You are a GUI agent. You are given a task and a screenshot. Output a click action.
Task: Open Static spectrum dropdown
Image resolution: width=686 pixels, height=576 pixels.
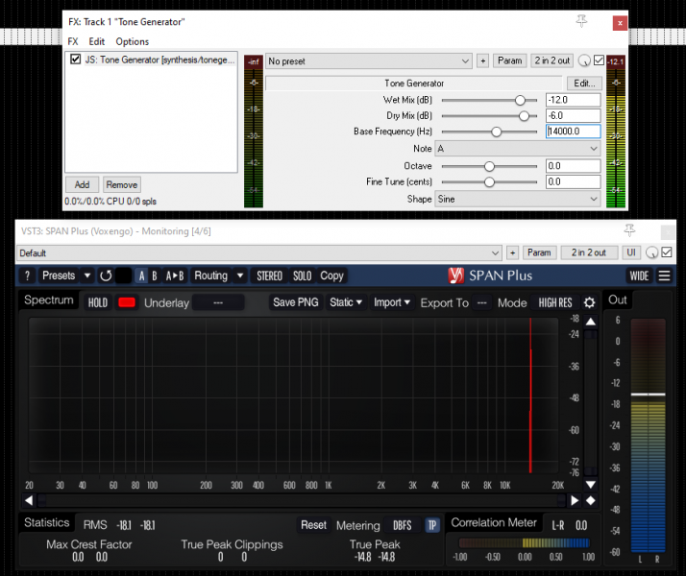(x=346, y=302)
